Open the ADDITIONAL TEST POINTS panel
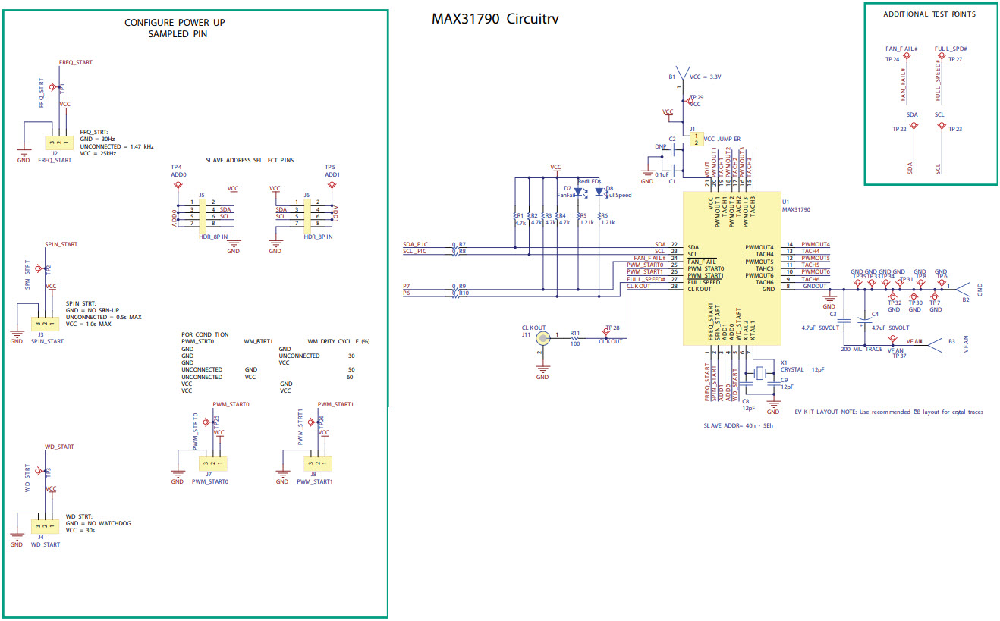Screen dimensions: 1000x621 pyautogui.click(x=930, y=14)
